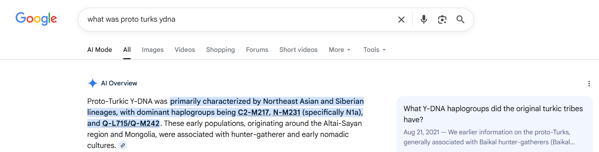Open Google Lens image search icon
The height and width of the screenshot is (152, 599).
(442, 20)
